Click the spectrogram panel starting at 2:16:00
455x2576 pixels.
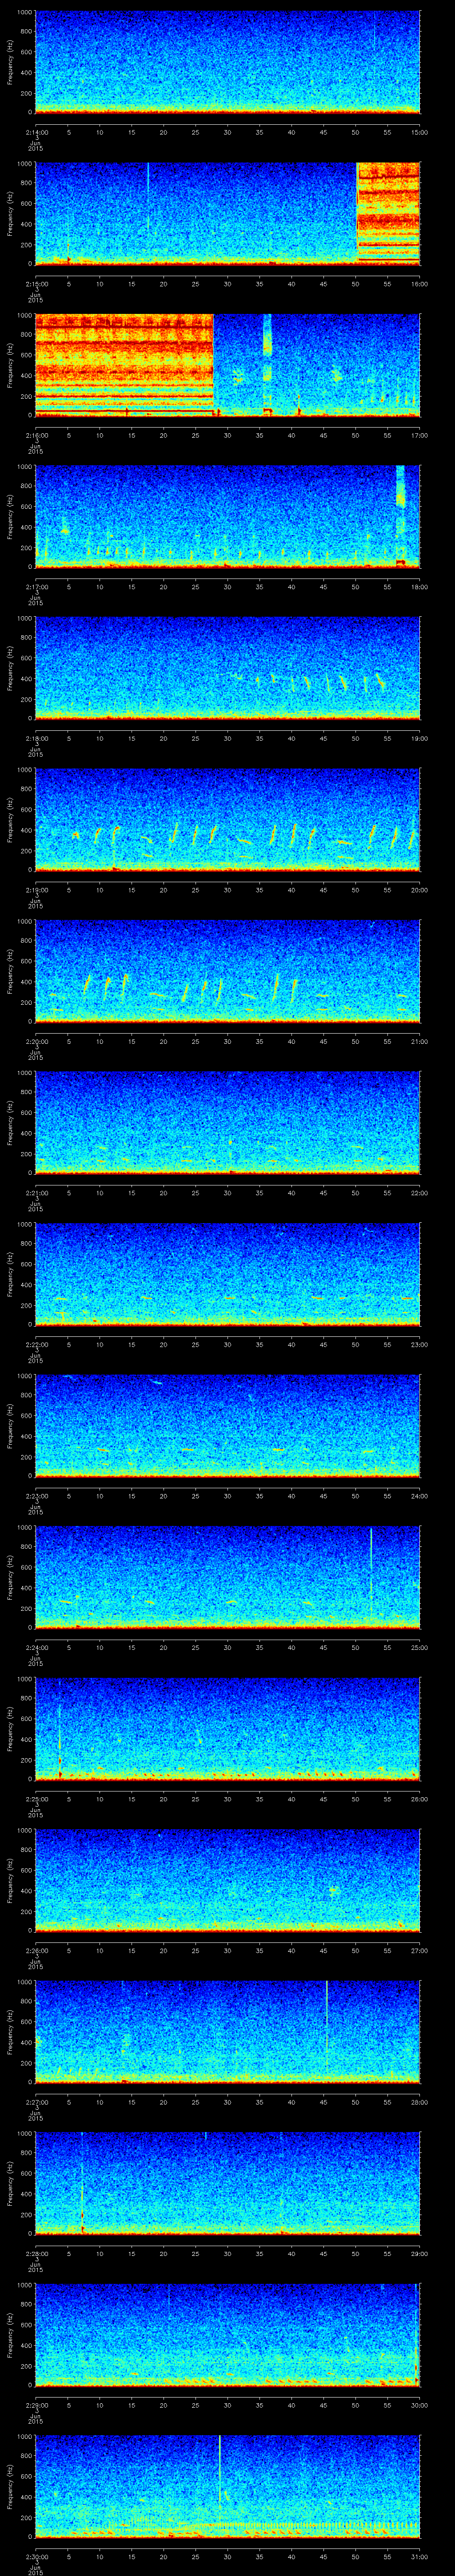click(x=227, y=365)
